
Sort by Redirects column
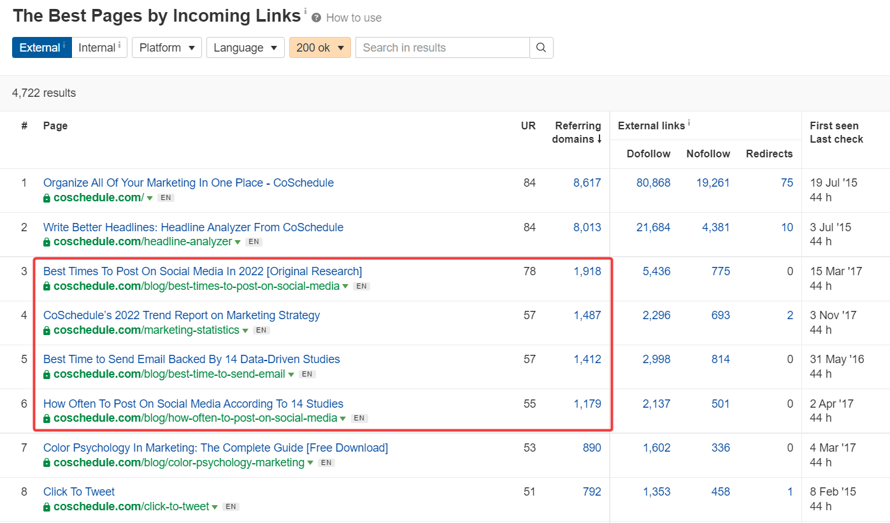(770, 154)
